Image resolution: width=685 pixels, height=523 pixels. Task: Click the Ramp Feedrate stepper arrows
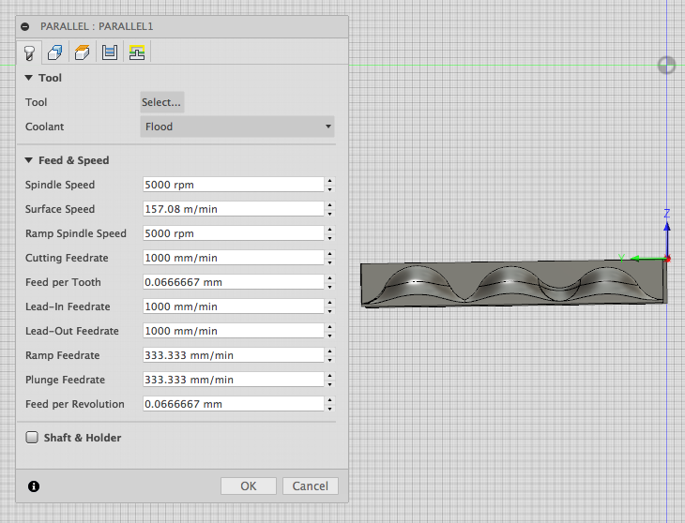tap(329, 355)
